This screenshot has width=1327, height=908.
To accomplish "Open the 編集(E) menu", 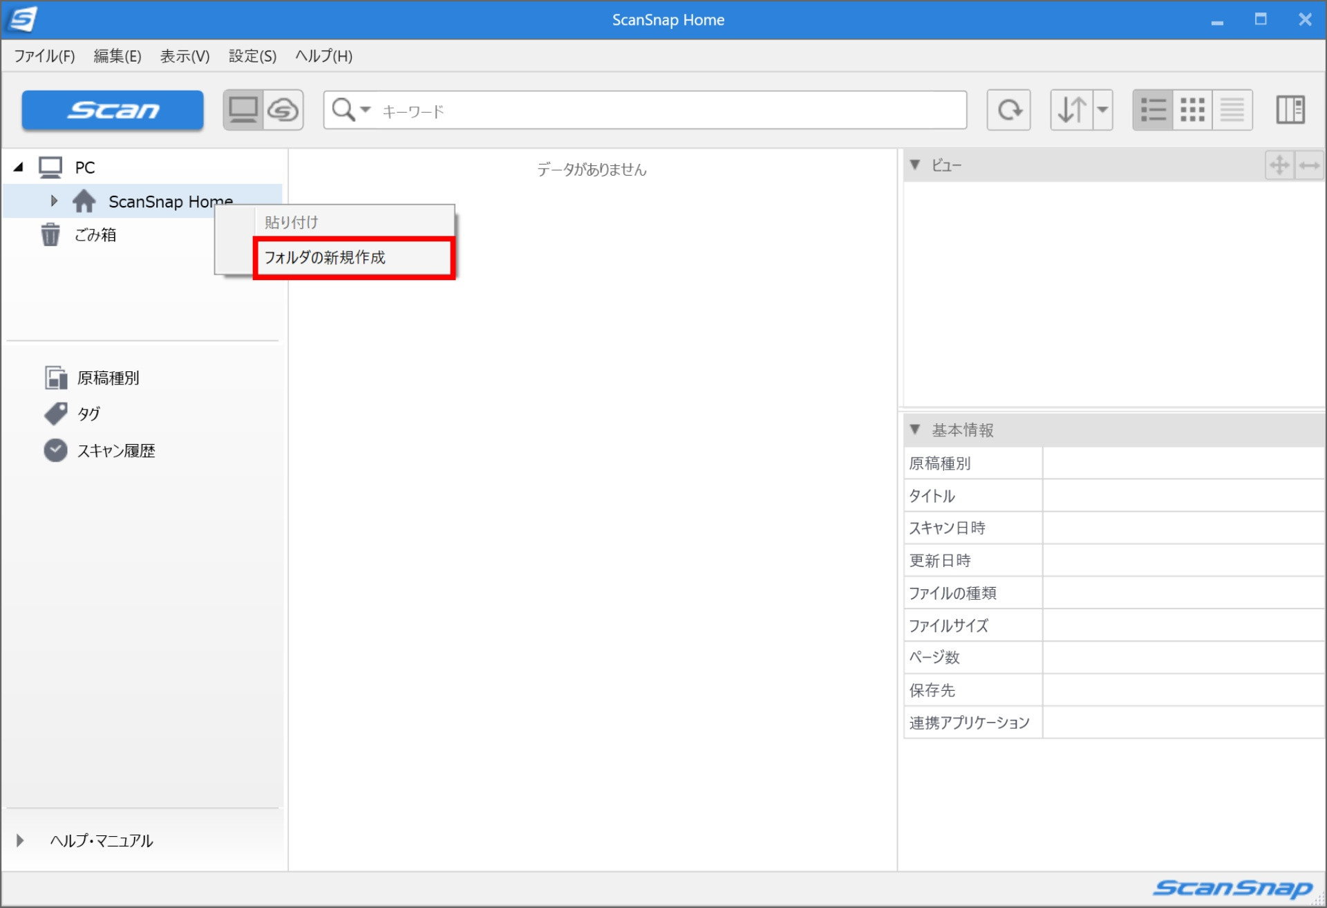I will 117,56.
